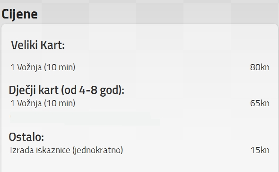The height and width of the screenshot is (172, 279).
Task: Click the 65kn price
Action: pyautogui.click(x=260, y=103)
